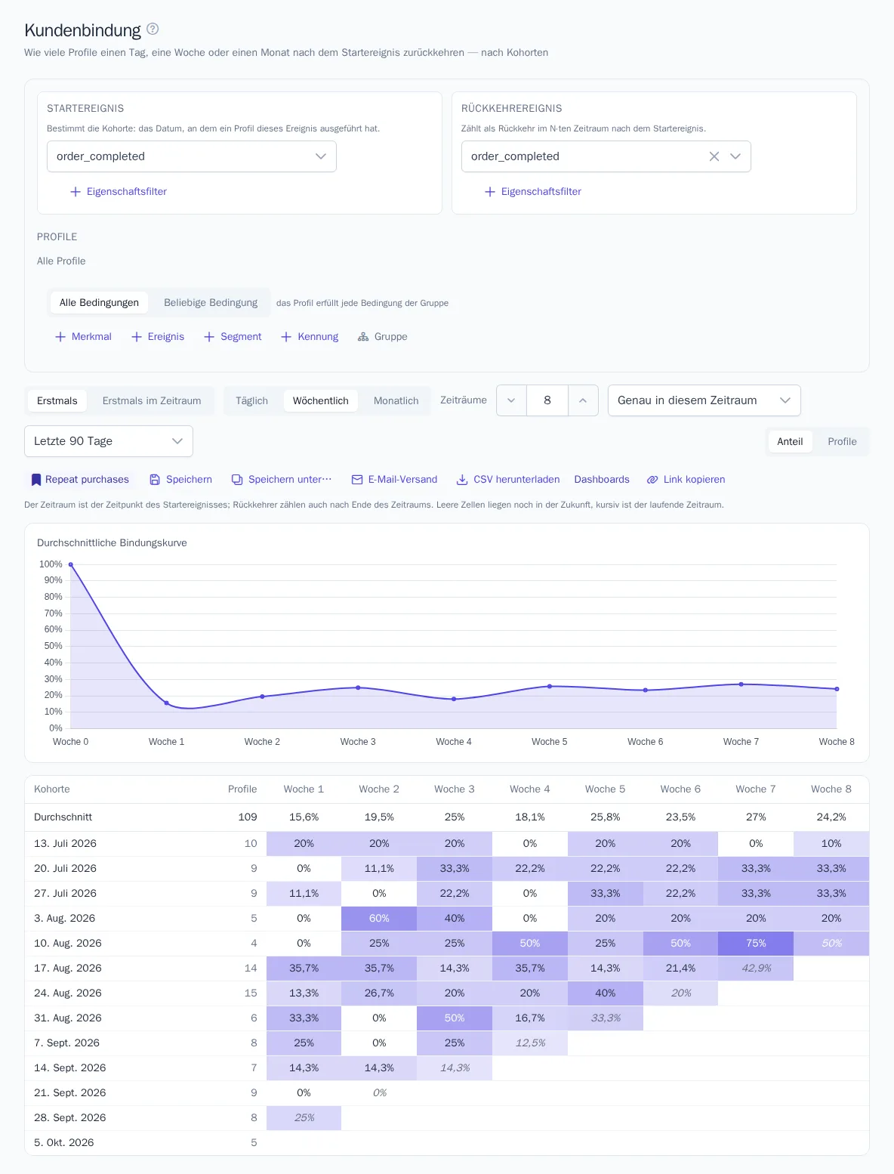894x1174 pixels.
Task: Switch granularity to Täglich
Action: 251,401
